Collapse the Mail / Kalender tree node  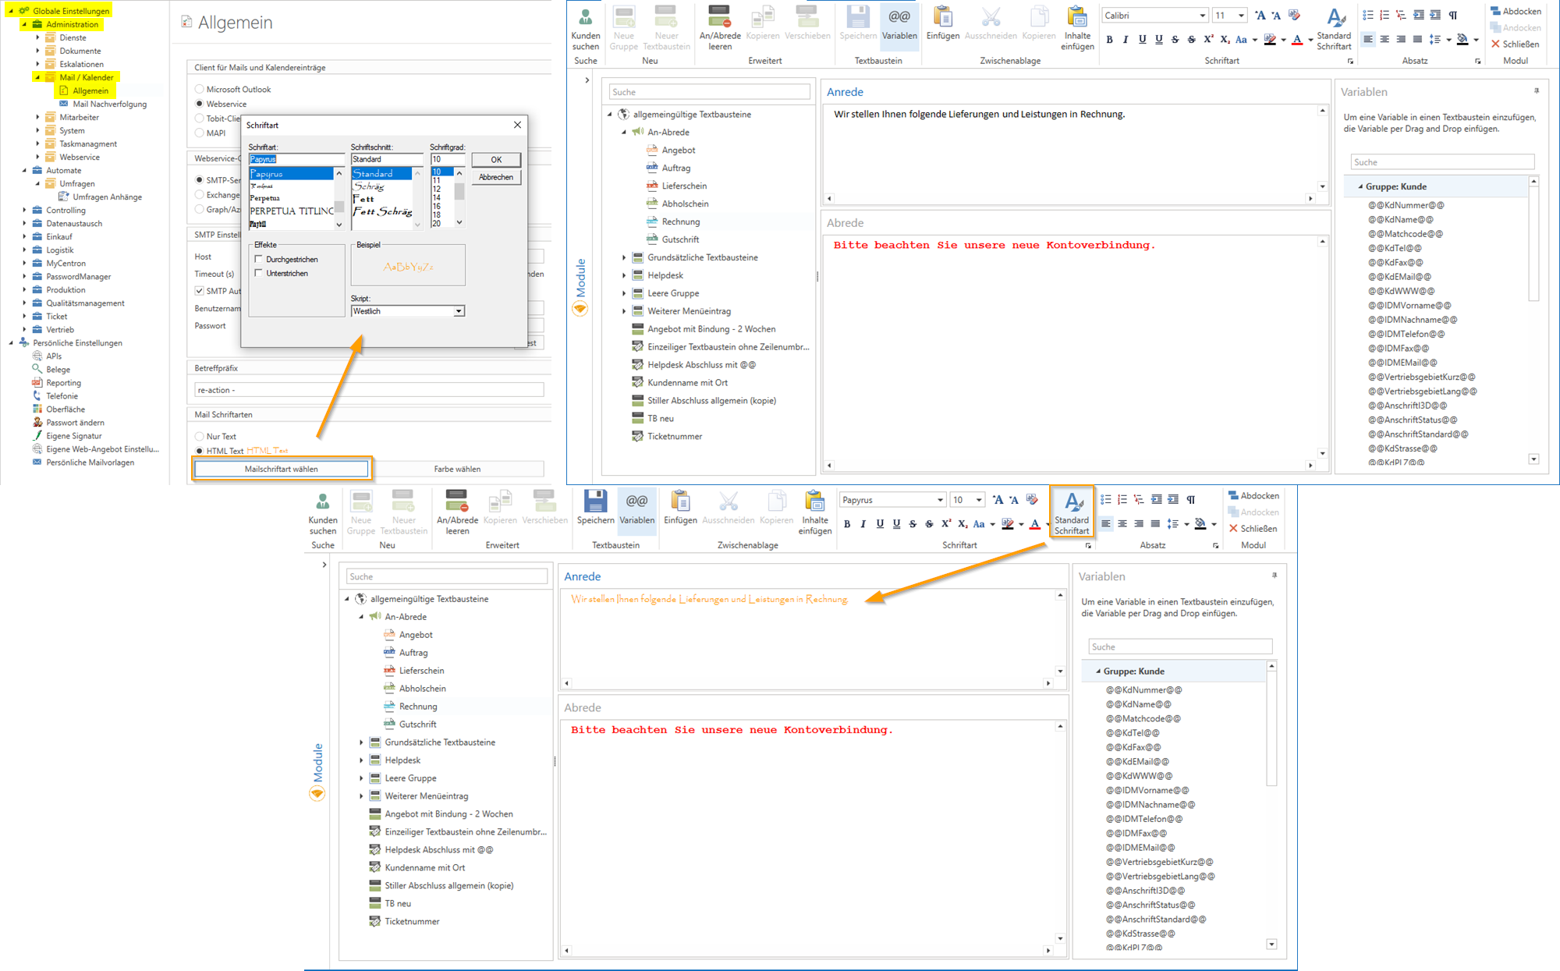[x=37, y=77]
